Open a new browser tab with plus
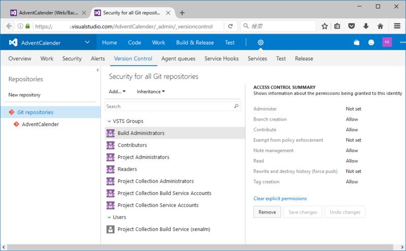Viewport: 406px width, 251px height. tap(182, 13)
